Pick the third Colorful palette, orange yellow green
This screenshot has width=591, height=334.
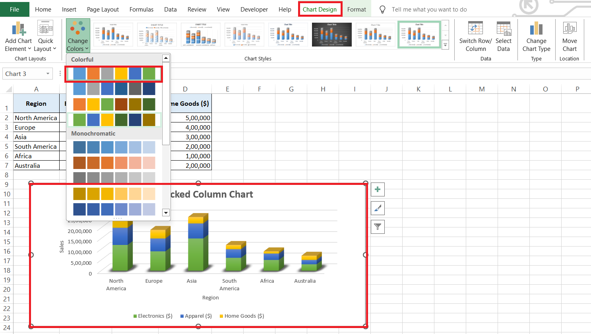click(x=114, y=104)
